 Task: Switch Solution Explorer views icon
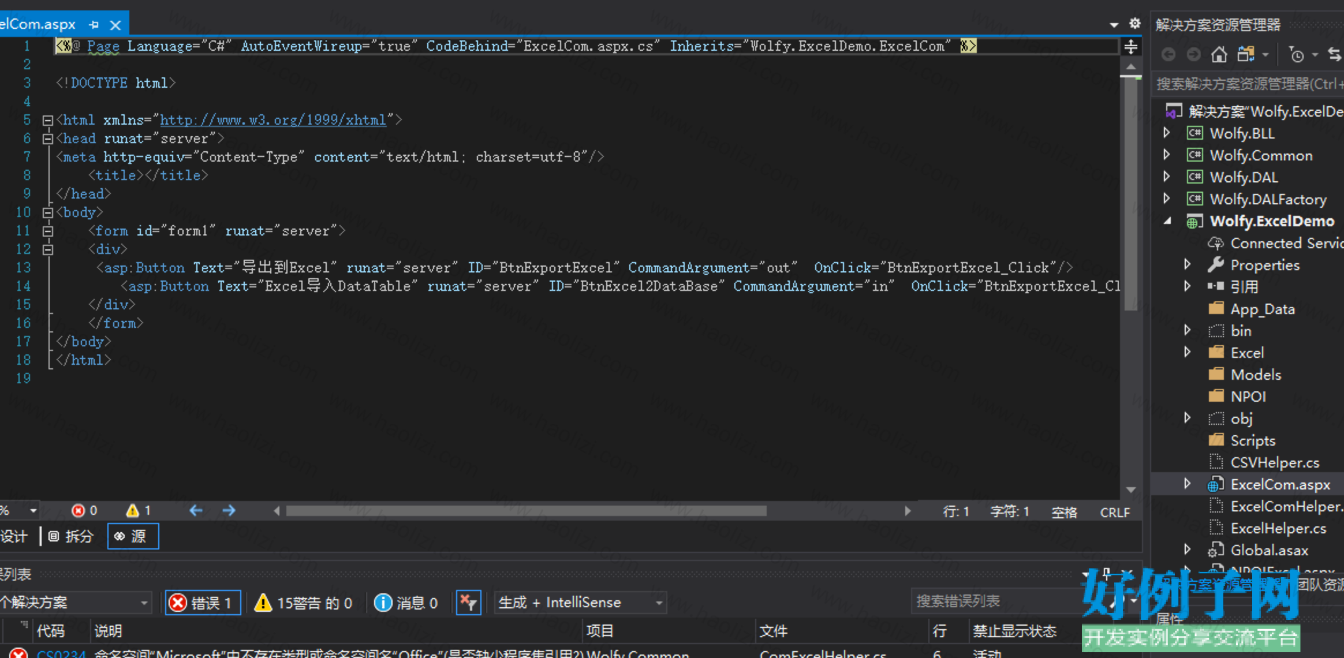(1246, 54)
